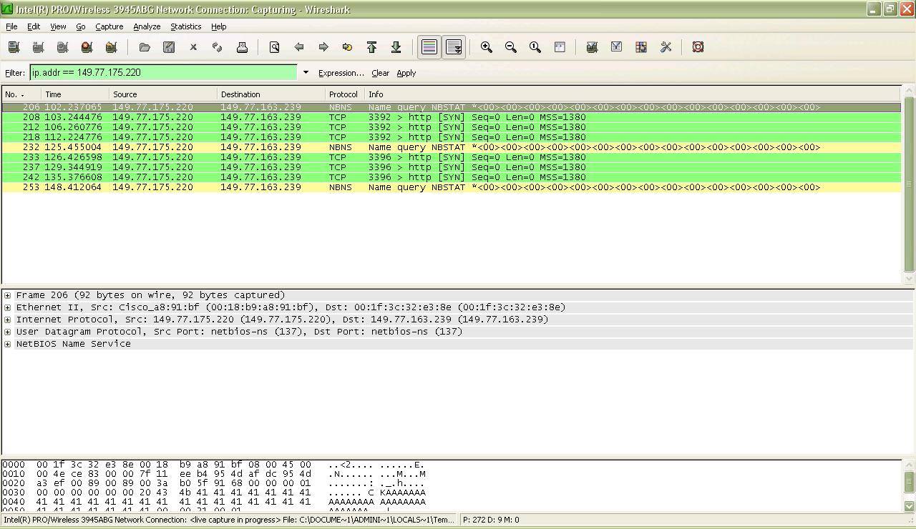916x529 pixels.
Task: Save capture file as icon
Action: point(169,47)
